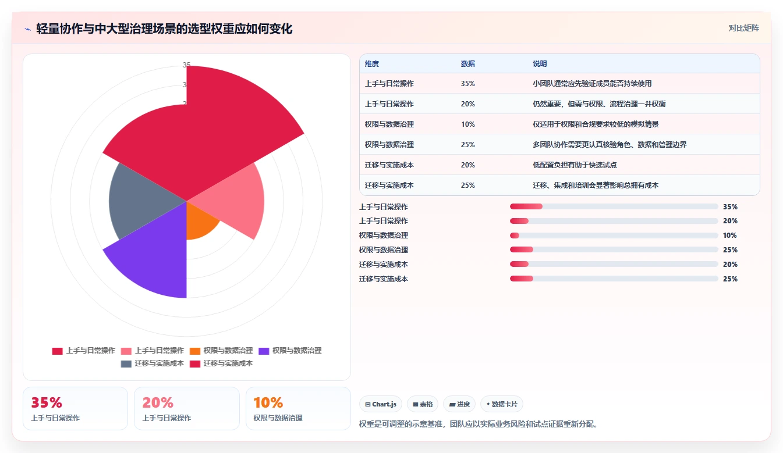The image size is (783, 453).
Task: Toggle the pink 上手与日常操作 legend entry
Action: pos(153,351)
